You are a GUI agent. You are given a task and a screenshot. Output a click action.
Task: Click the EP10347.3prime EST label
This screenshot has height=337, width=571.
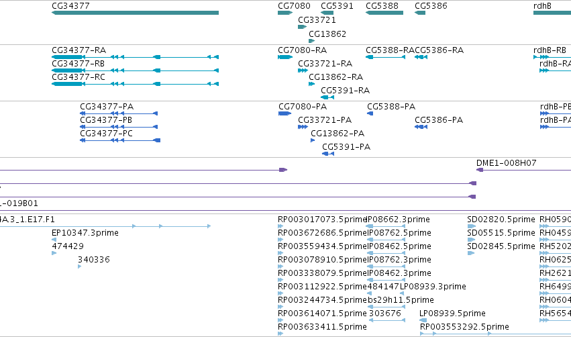tap(85, 233)
